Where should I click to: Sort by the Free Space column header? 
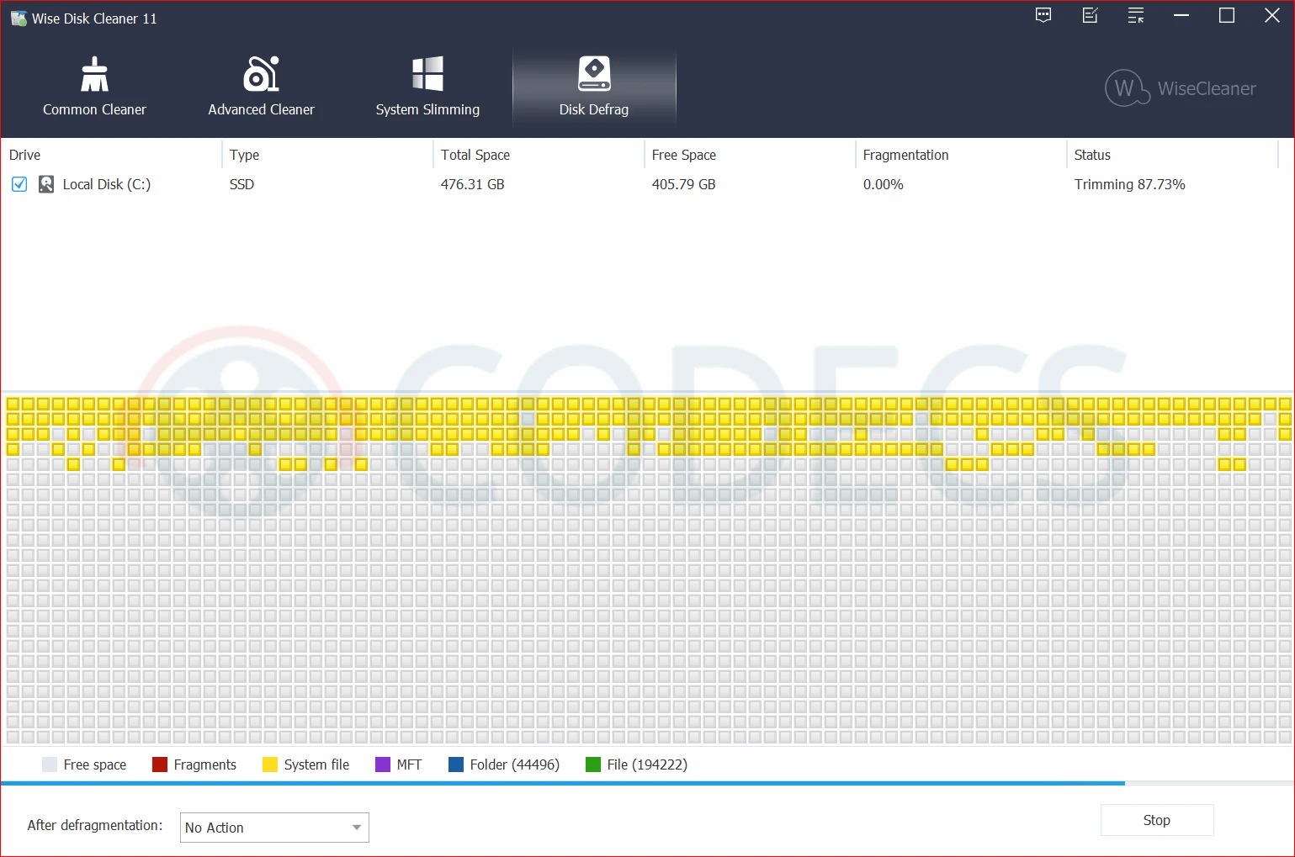point(683,155)
